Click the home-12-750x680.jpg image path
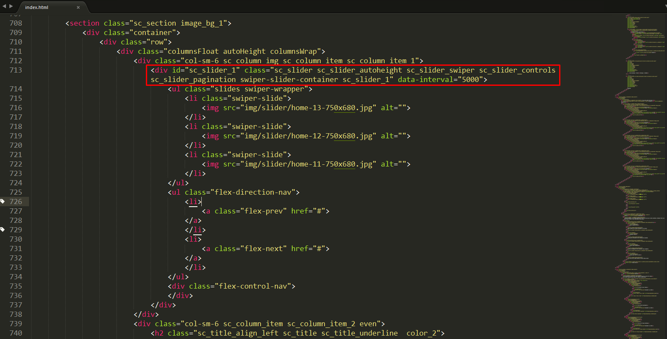 coord(308,136)
